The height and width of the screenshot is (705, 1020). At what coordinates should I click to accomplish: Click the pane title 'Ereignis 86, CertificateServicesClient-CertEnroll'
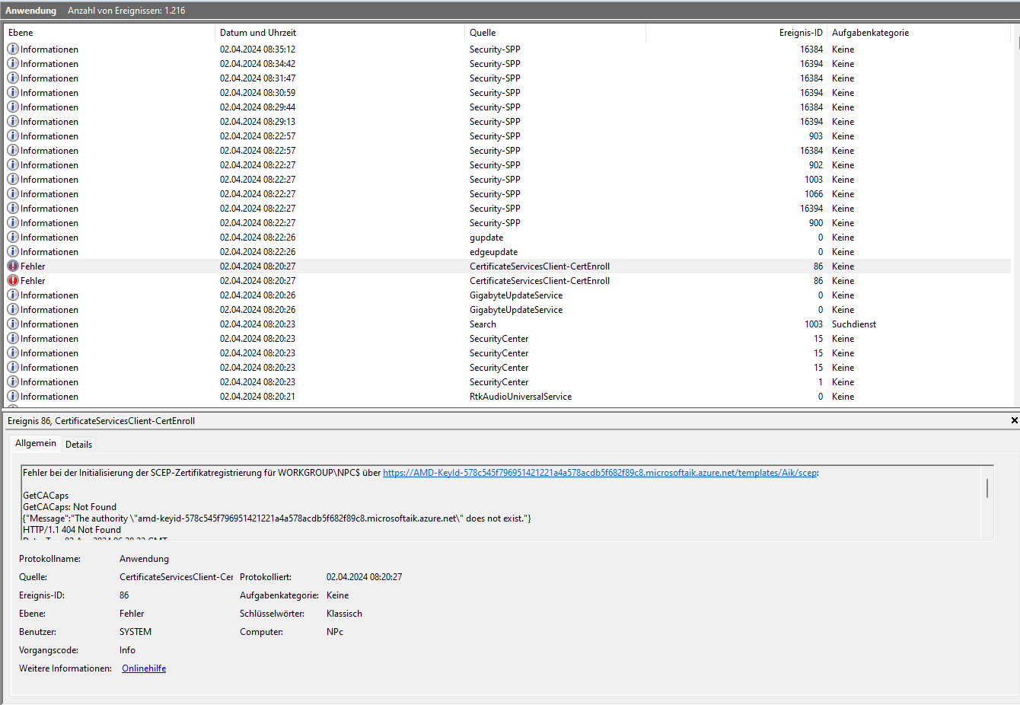101,421
